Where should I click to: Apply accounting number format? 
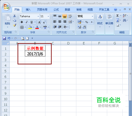coord(79,22)
